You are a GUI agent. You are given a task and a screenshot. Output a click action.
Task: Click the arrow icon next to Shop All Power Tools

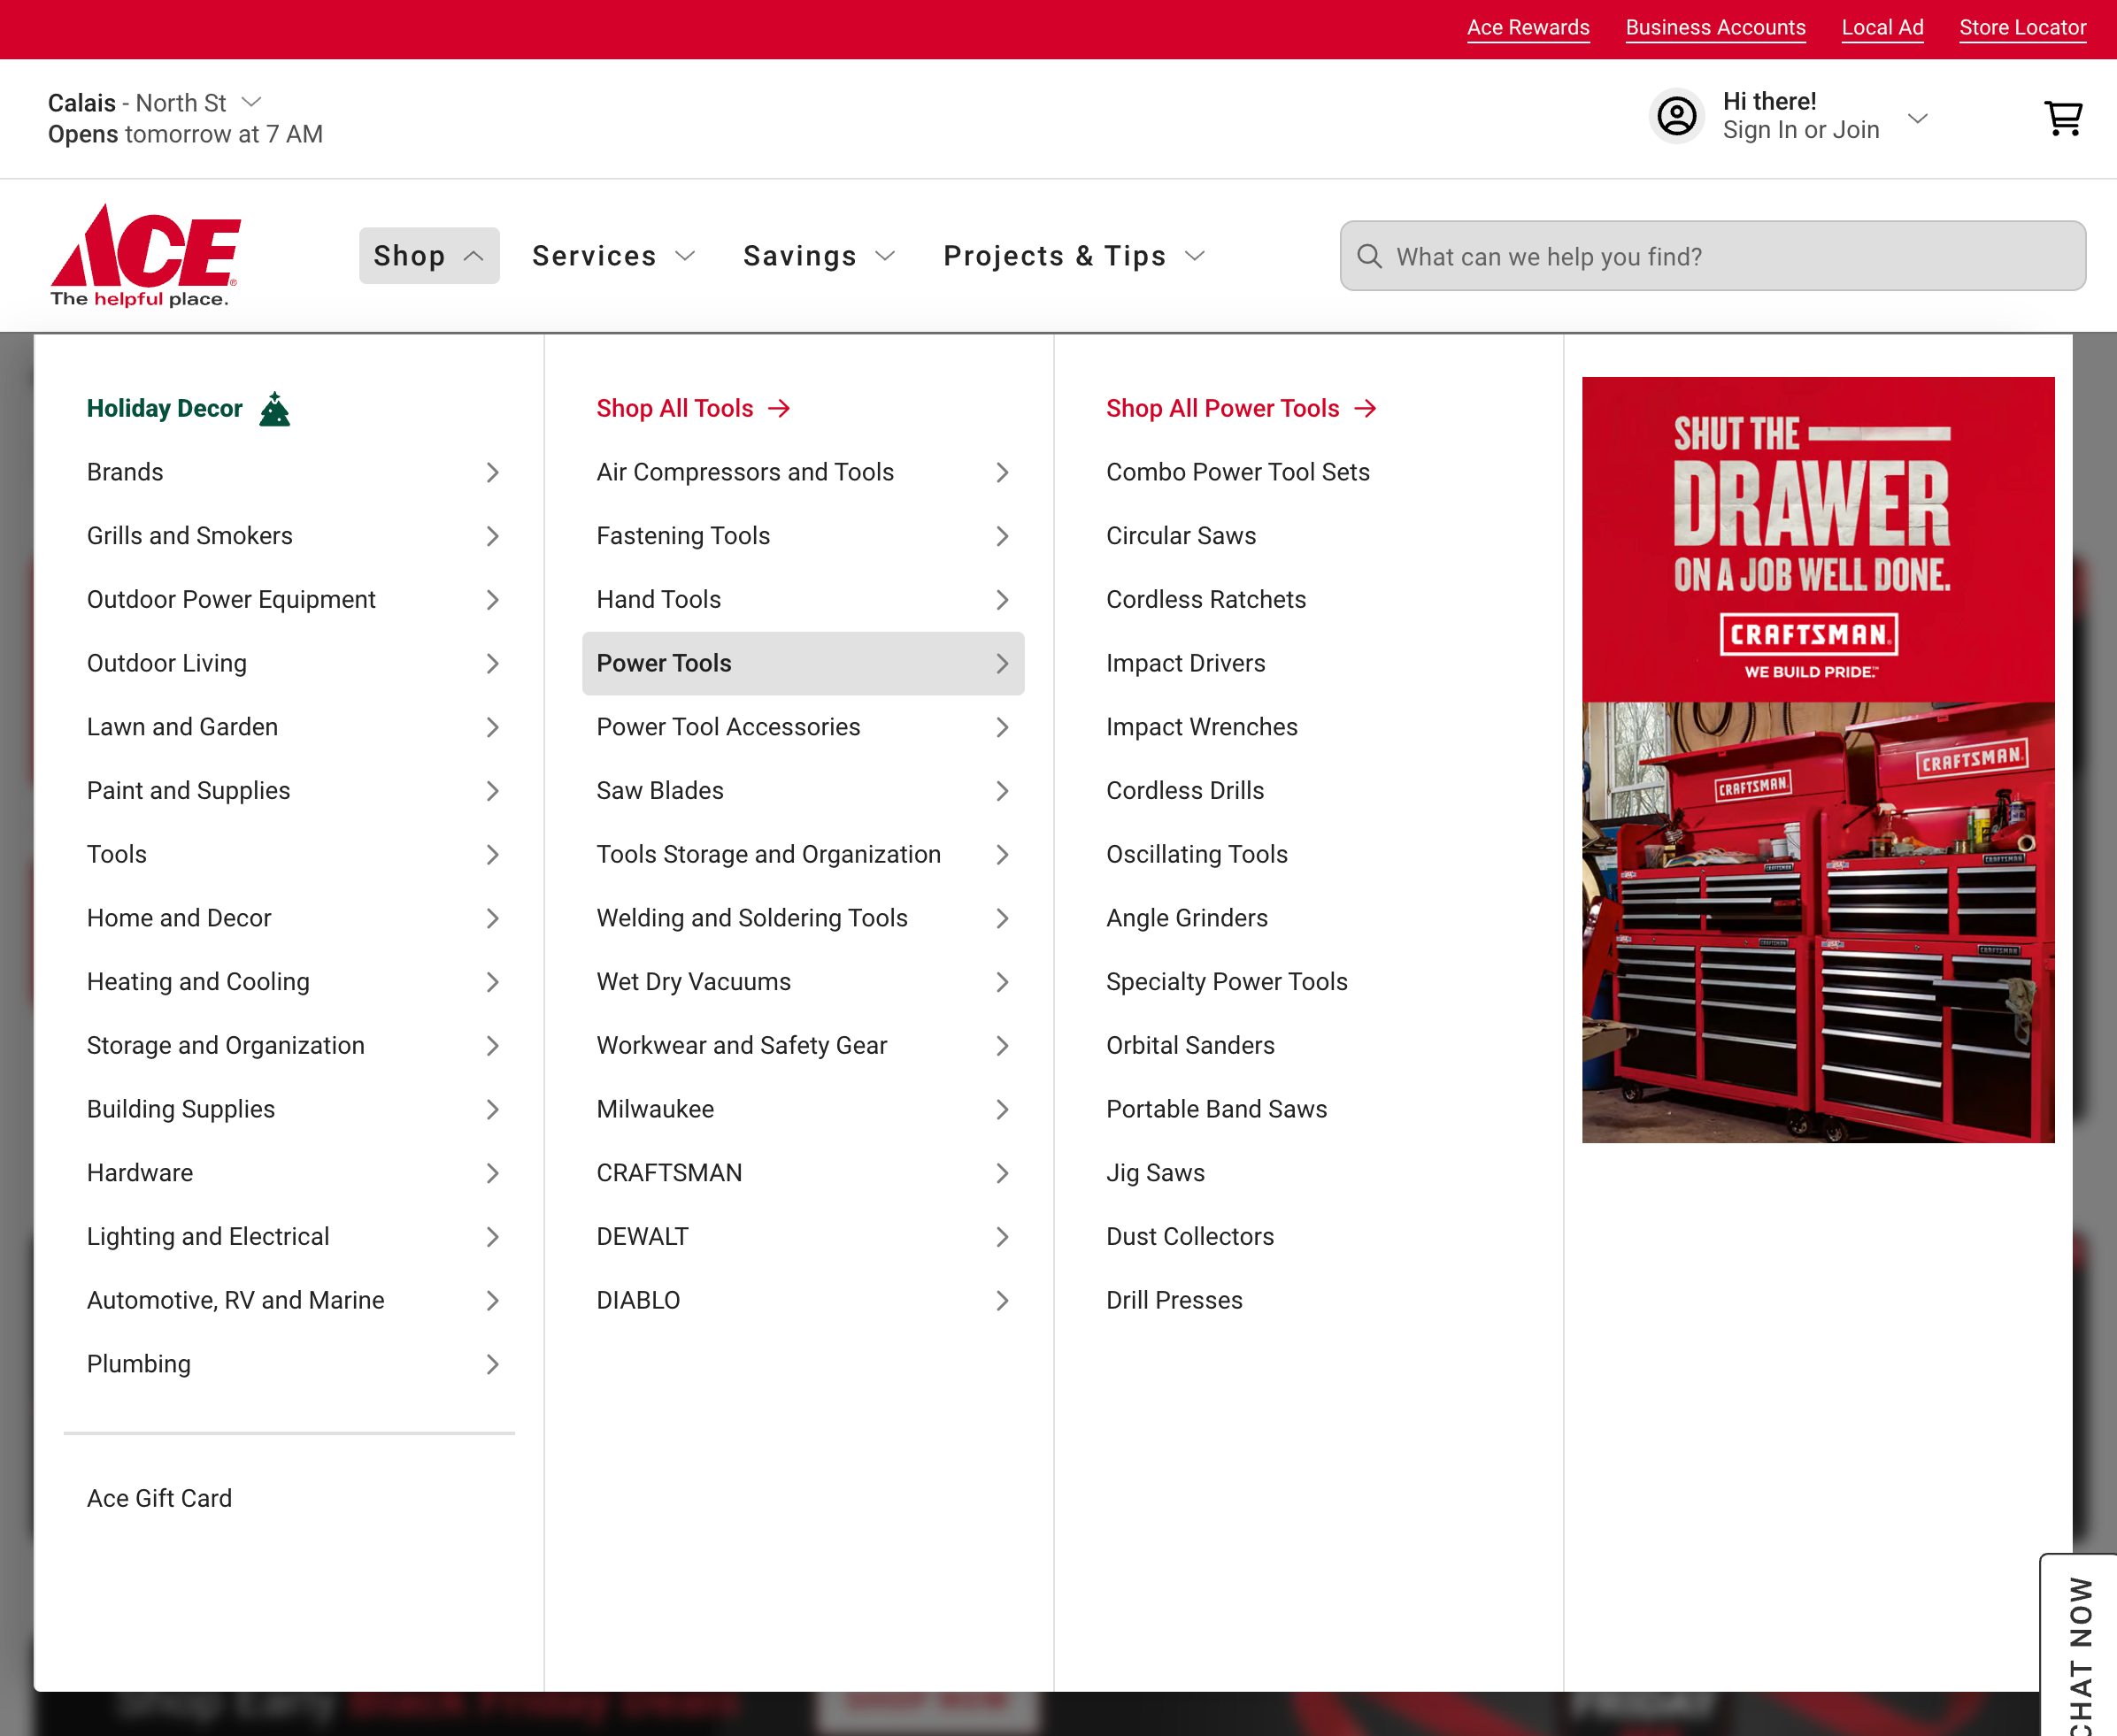click(x=1364, y=408)
